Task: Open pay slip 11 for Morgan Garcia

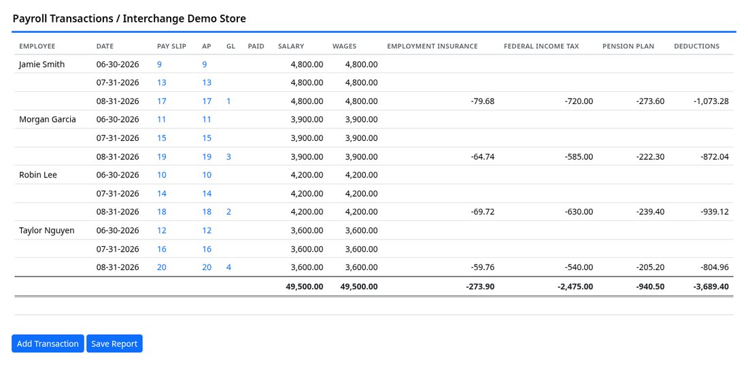Action: (x=162, y=119)
